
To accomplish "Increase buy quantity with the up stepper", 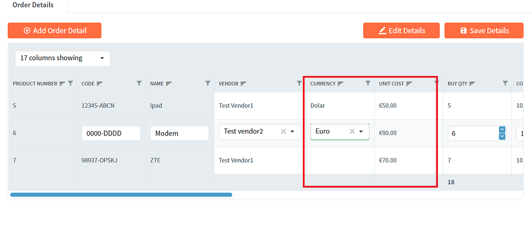I will coord(502,129).
